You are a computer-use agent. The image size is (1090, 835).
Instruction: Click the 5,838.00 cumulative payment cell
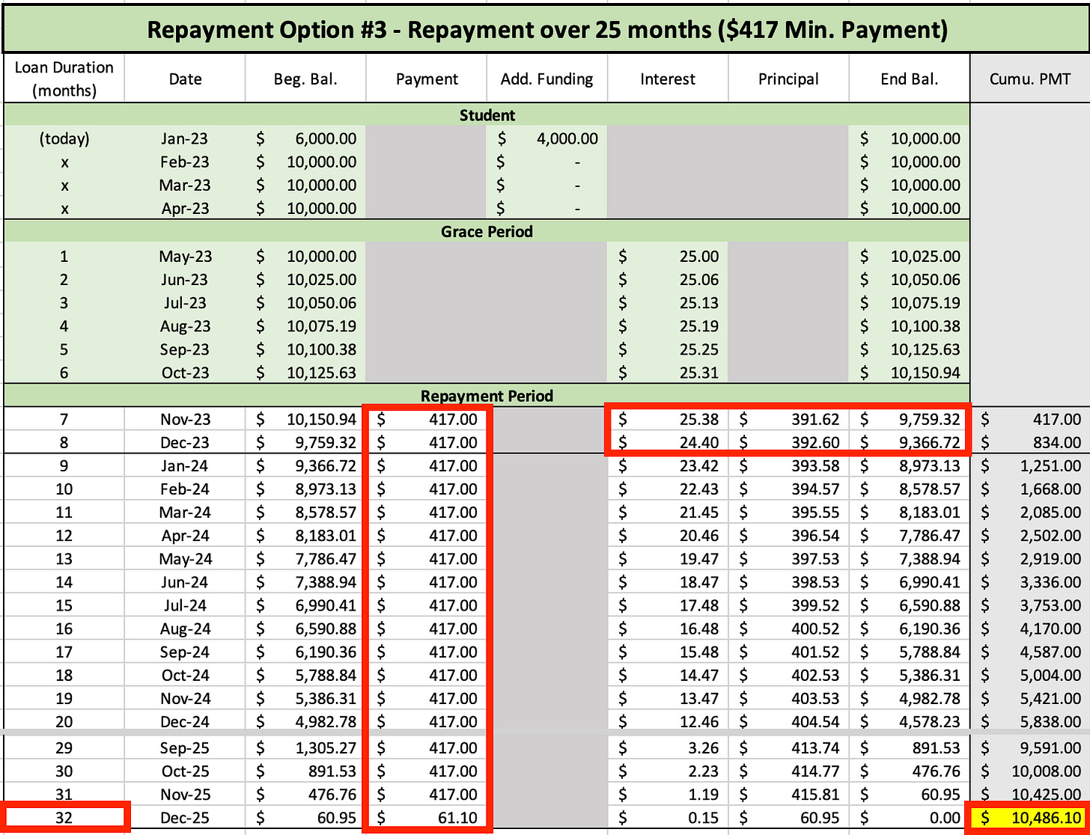click(1030, 721)
